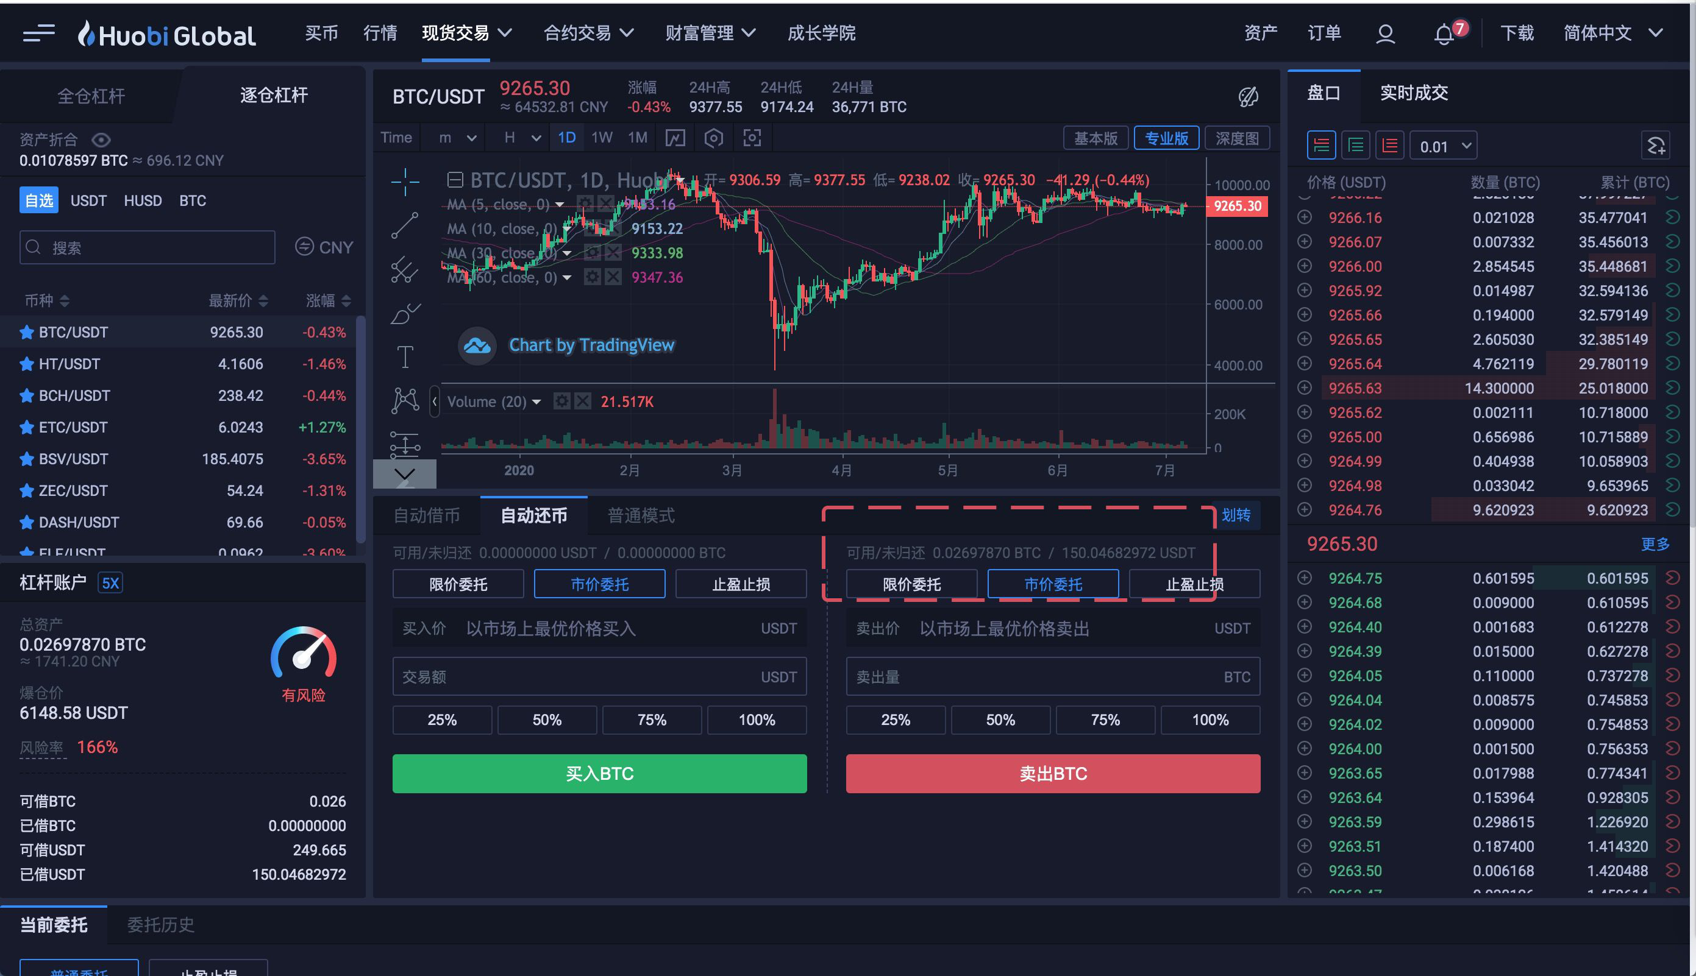Toggle asset value visibility eye icon
The width and height of the screenshot is (1696, 976).
(x=101, y=140)
